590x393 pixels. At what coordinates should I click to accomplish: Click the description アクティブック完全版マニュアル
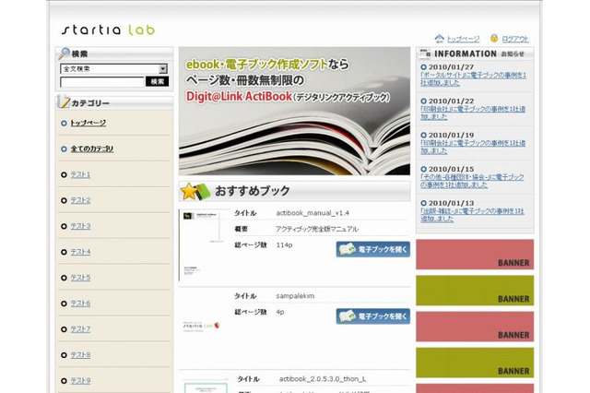point(317,229)
